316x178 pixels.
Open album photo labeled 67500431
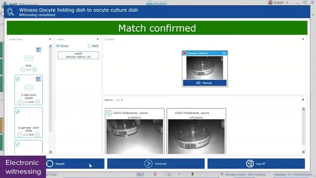pos(135,136)
